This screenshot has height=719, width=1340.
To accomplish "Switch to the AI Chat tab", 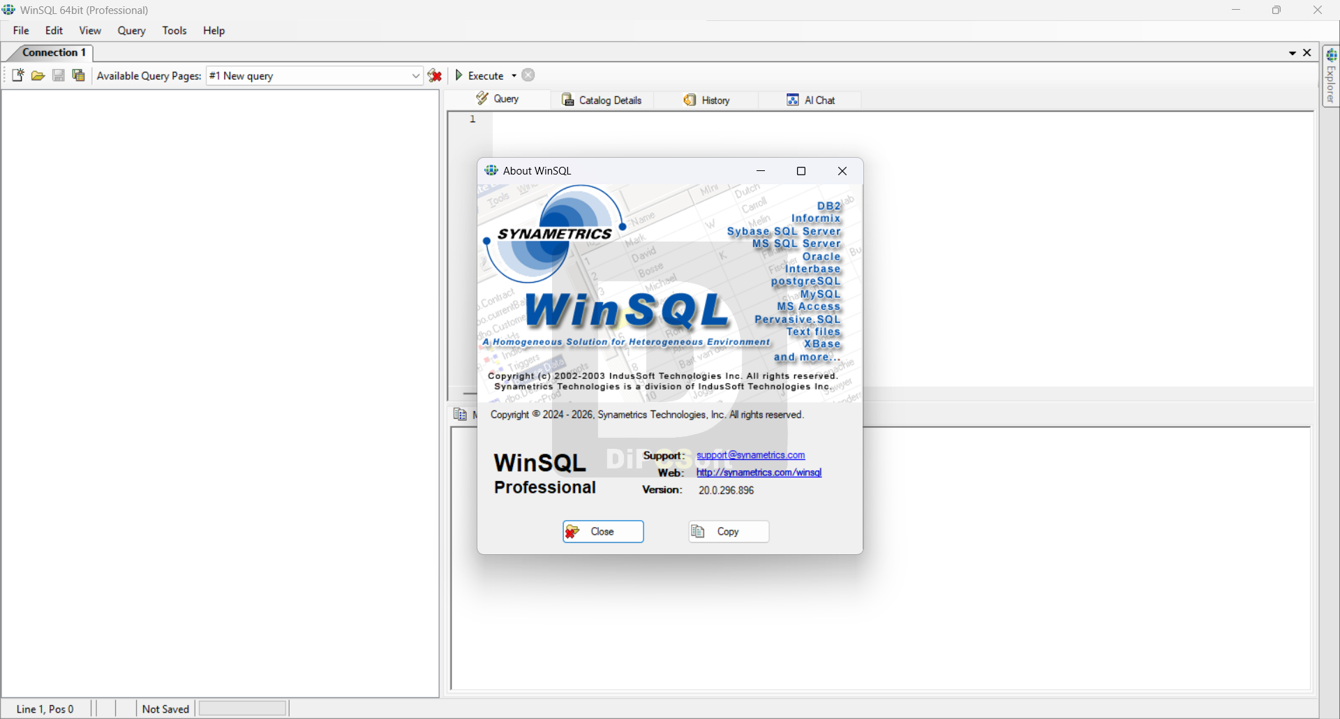I will pos(811,100).
